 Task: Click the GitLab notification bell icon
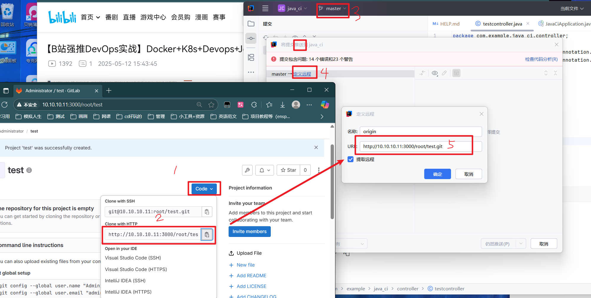tap(265, 170)
